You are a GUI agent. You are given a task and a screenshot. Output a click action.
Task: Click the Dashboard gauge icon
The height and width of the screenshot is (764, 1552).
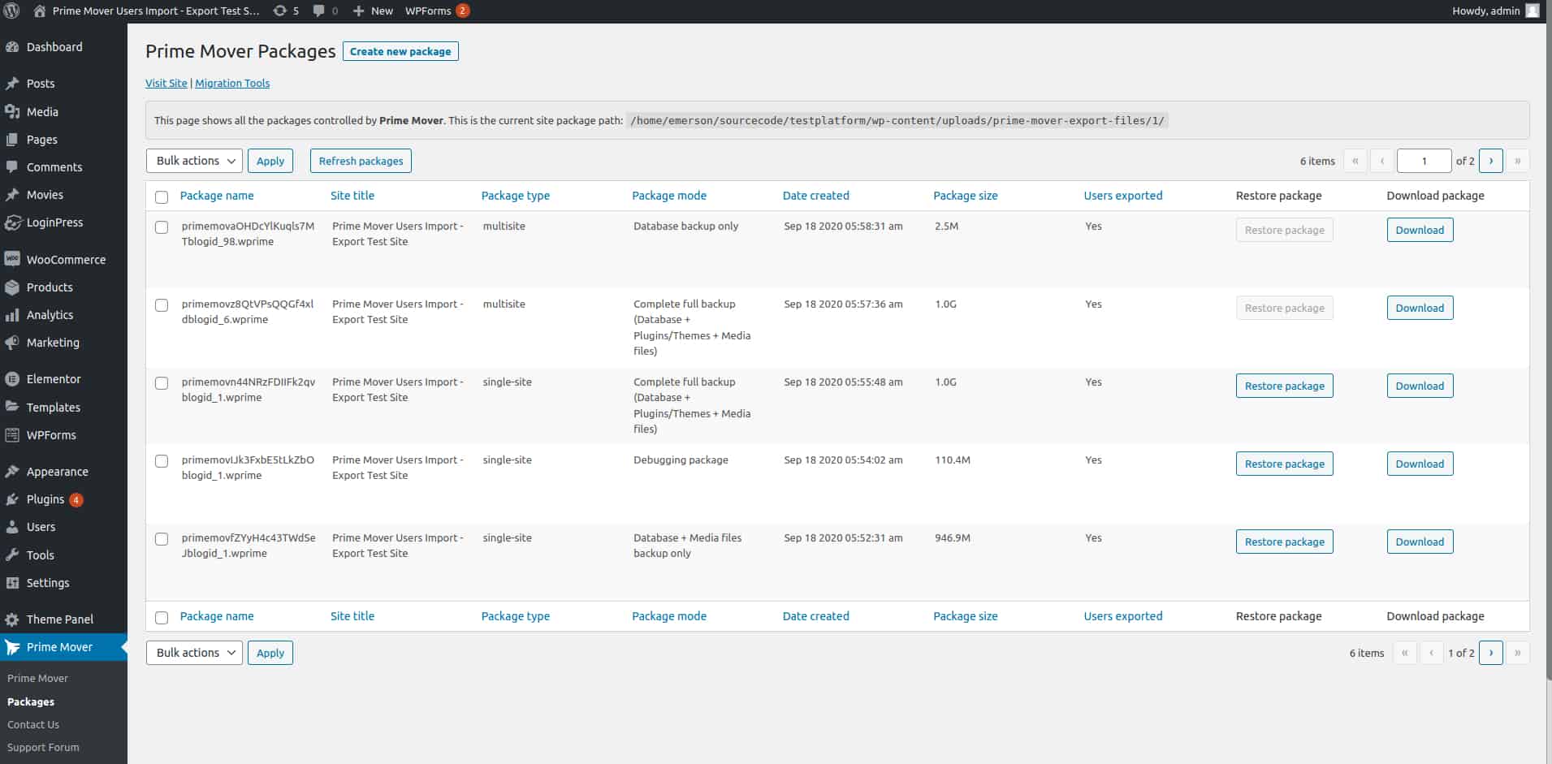12,47
